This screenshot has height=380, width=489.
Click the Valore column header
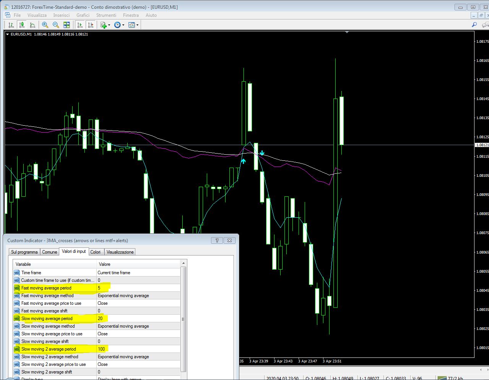click(138, 264)
